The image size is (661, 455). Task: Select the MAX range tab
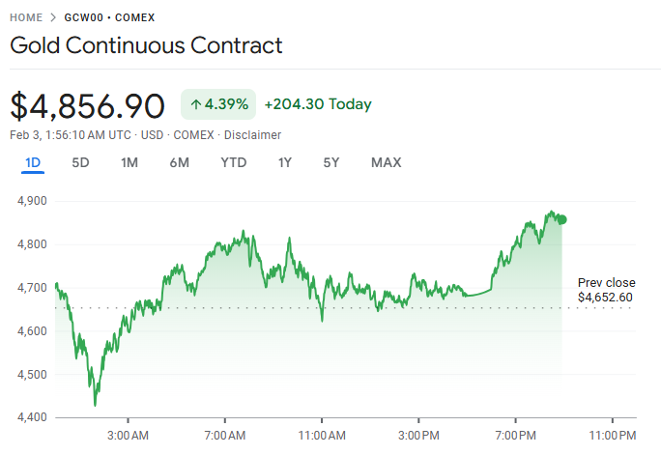386,162
